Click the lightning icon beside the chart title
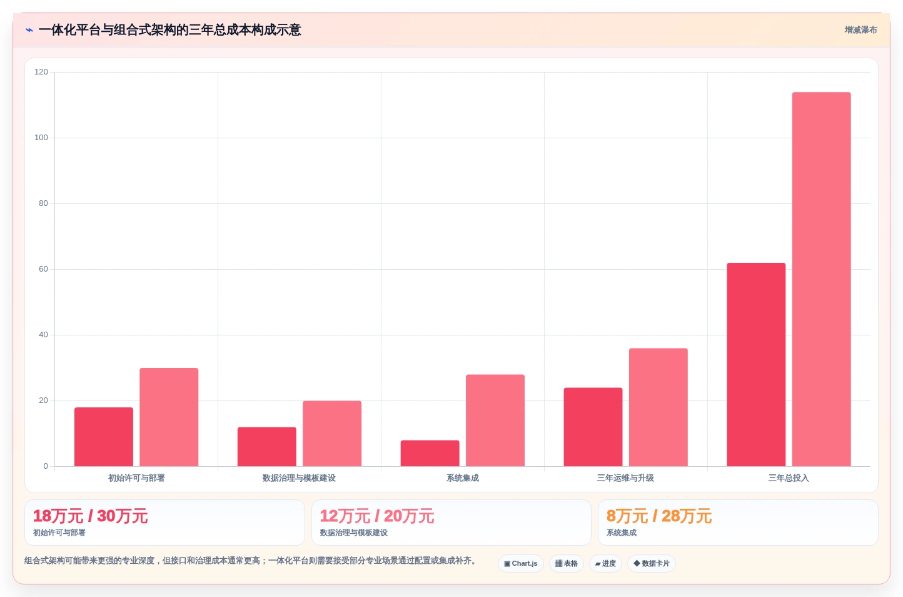This screenshot has width=903, height=597. (x=29, y=30)
